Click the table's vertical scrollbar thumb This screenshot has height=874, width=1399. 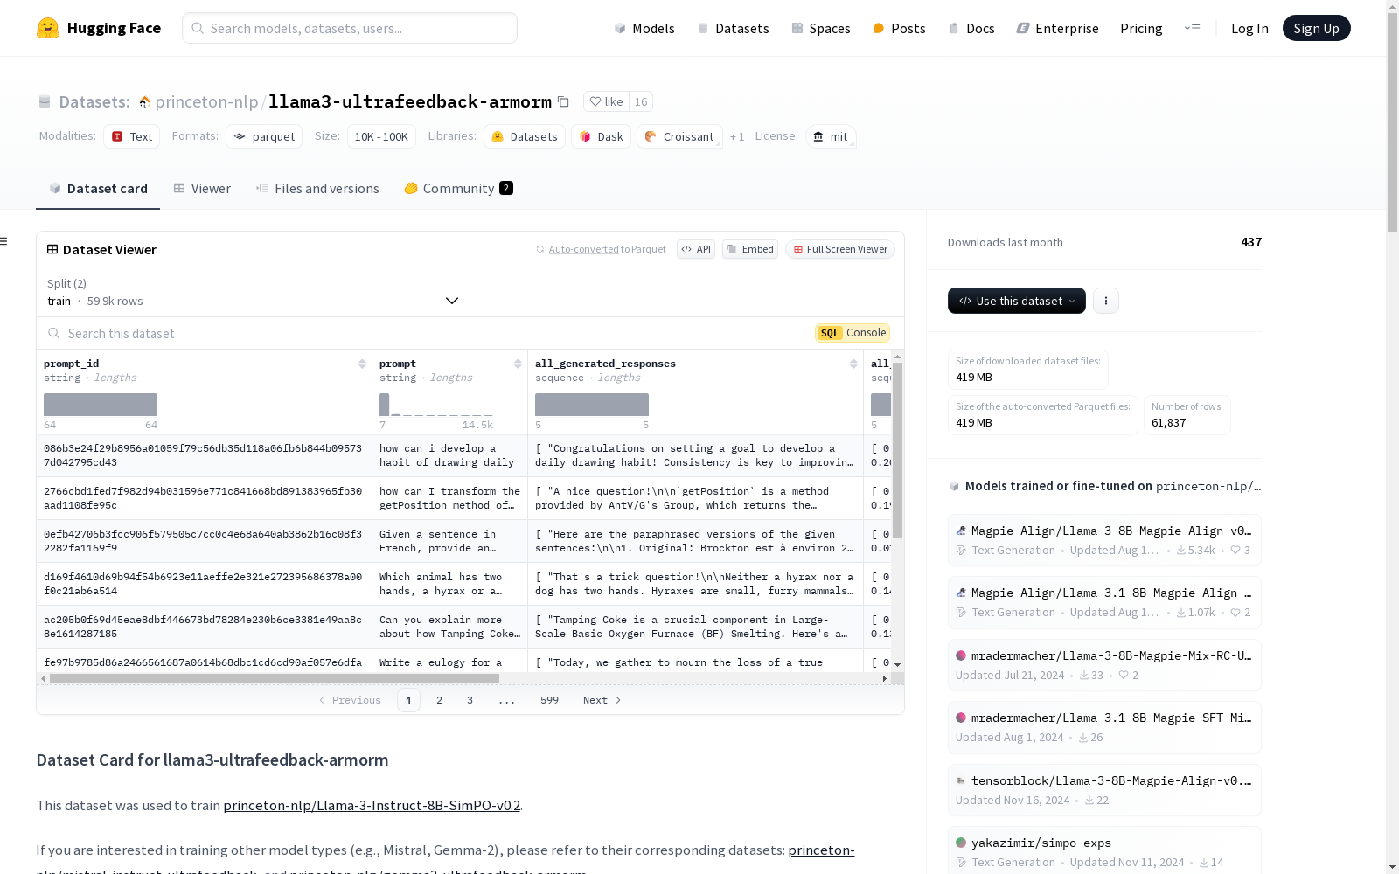(x=897, y=450)
